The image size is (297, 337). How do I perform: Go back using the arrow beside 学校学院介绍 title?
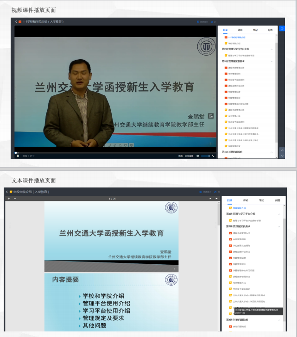(x=7, y=192)
